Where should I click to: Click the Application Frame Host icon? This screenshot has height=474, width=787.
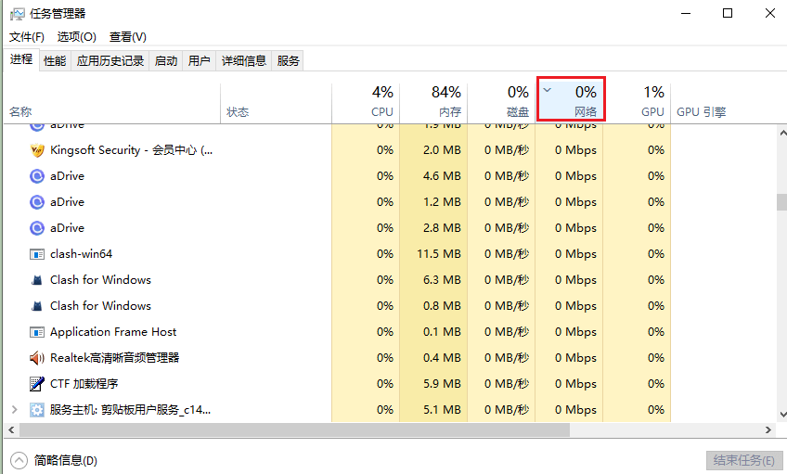click(36, 332)
